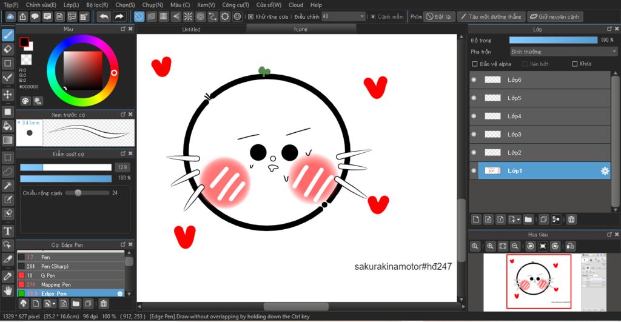The image size is (621, 322).
Task: Open snap settings gear icon
Action: click(237, 16)
